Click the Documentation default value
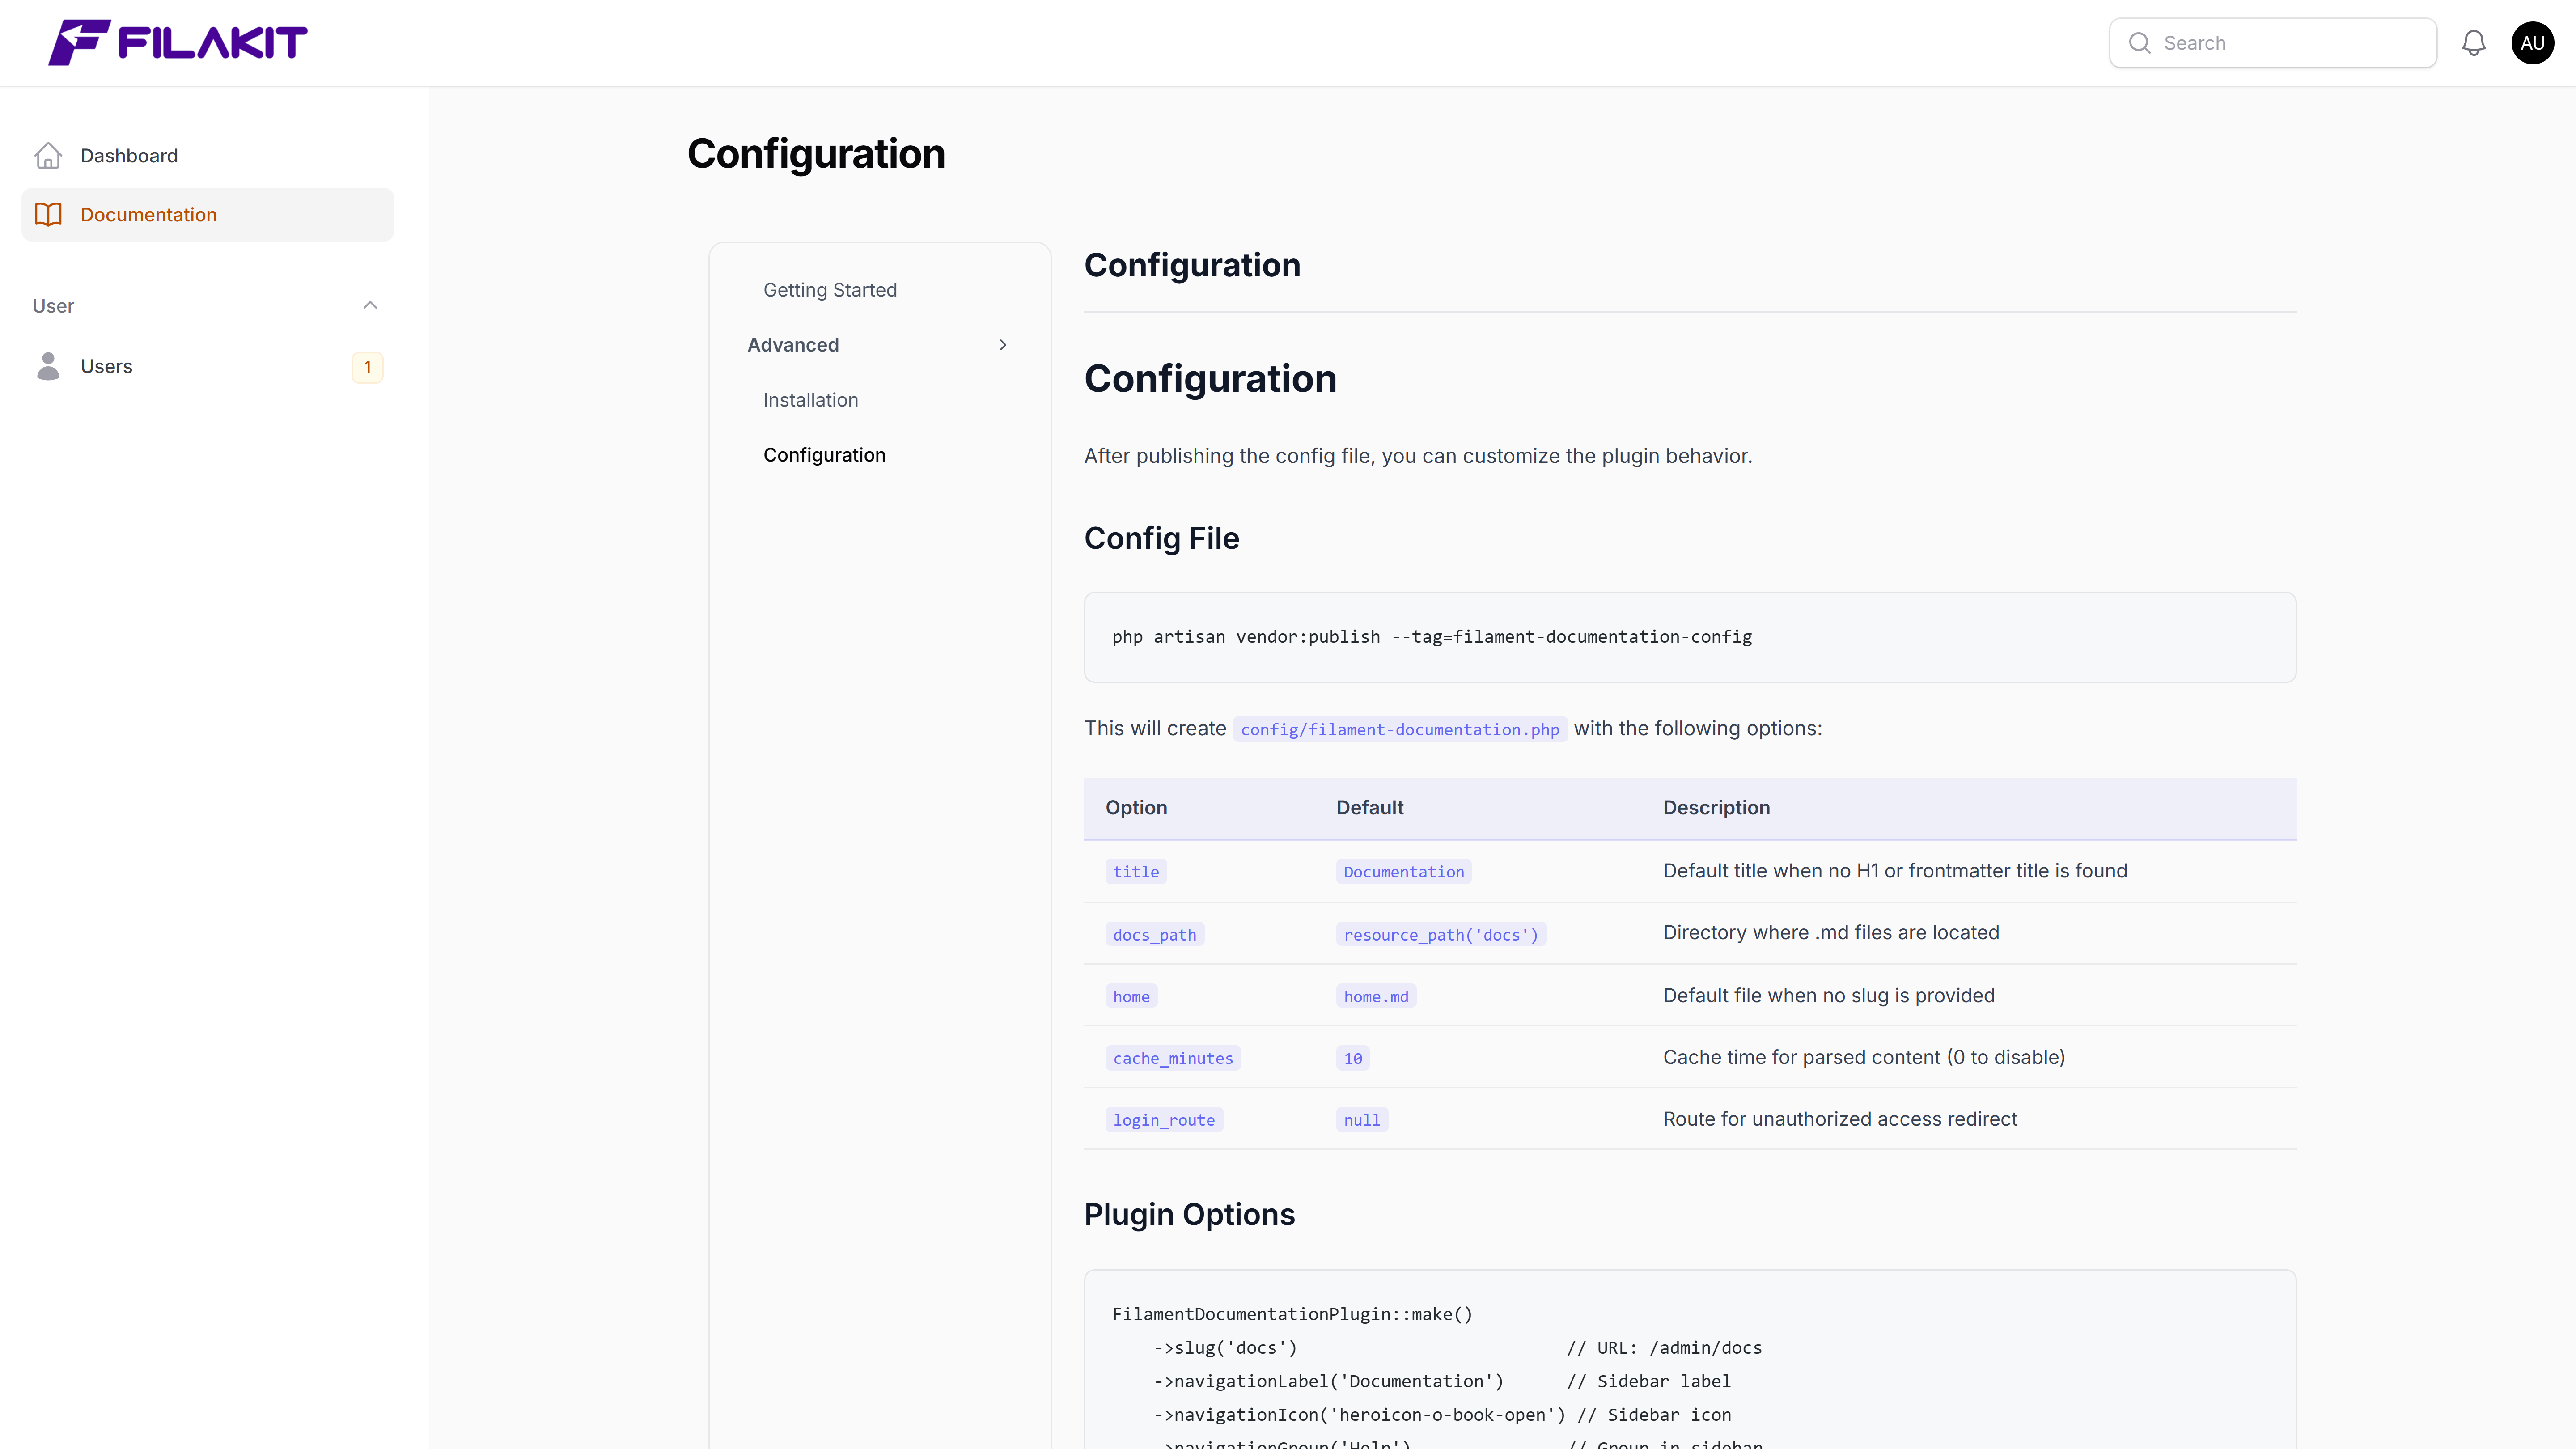Screen dimensions: 2576x1449 (x=1404, y=872)
